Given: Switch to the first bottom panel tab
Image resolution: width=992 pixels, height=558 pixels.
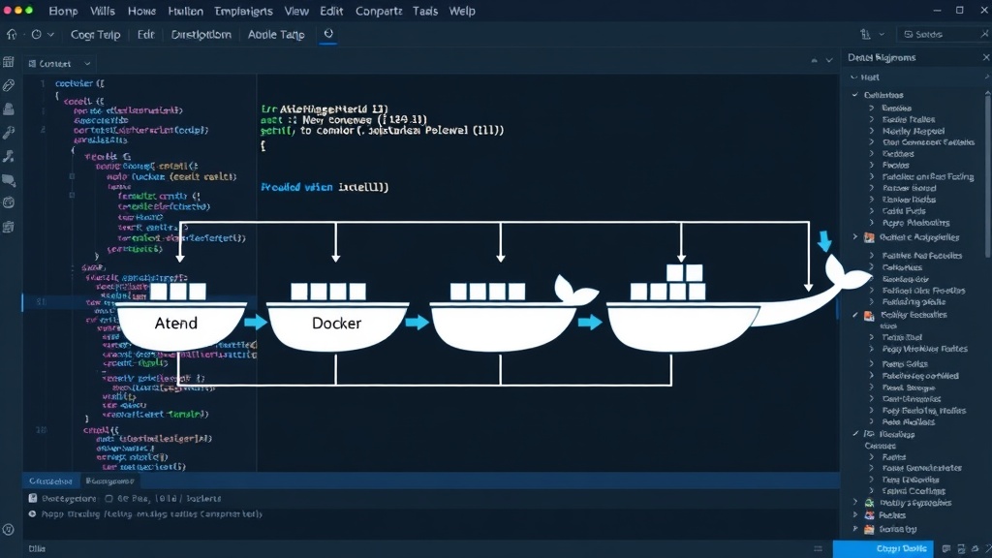Looking at the screenshot, I should [50, 481].
